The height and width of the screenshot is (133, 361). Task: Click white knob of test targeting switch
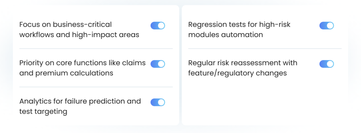(161, 103)
